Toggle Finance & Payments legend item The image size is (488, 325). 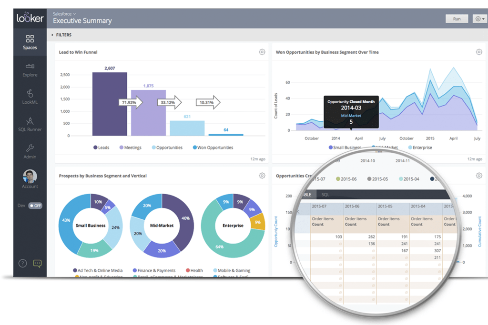tap(154, 270)
